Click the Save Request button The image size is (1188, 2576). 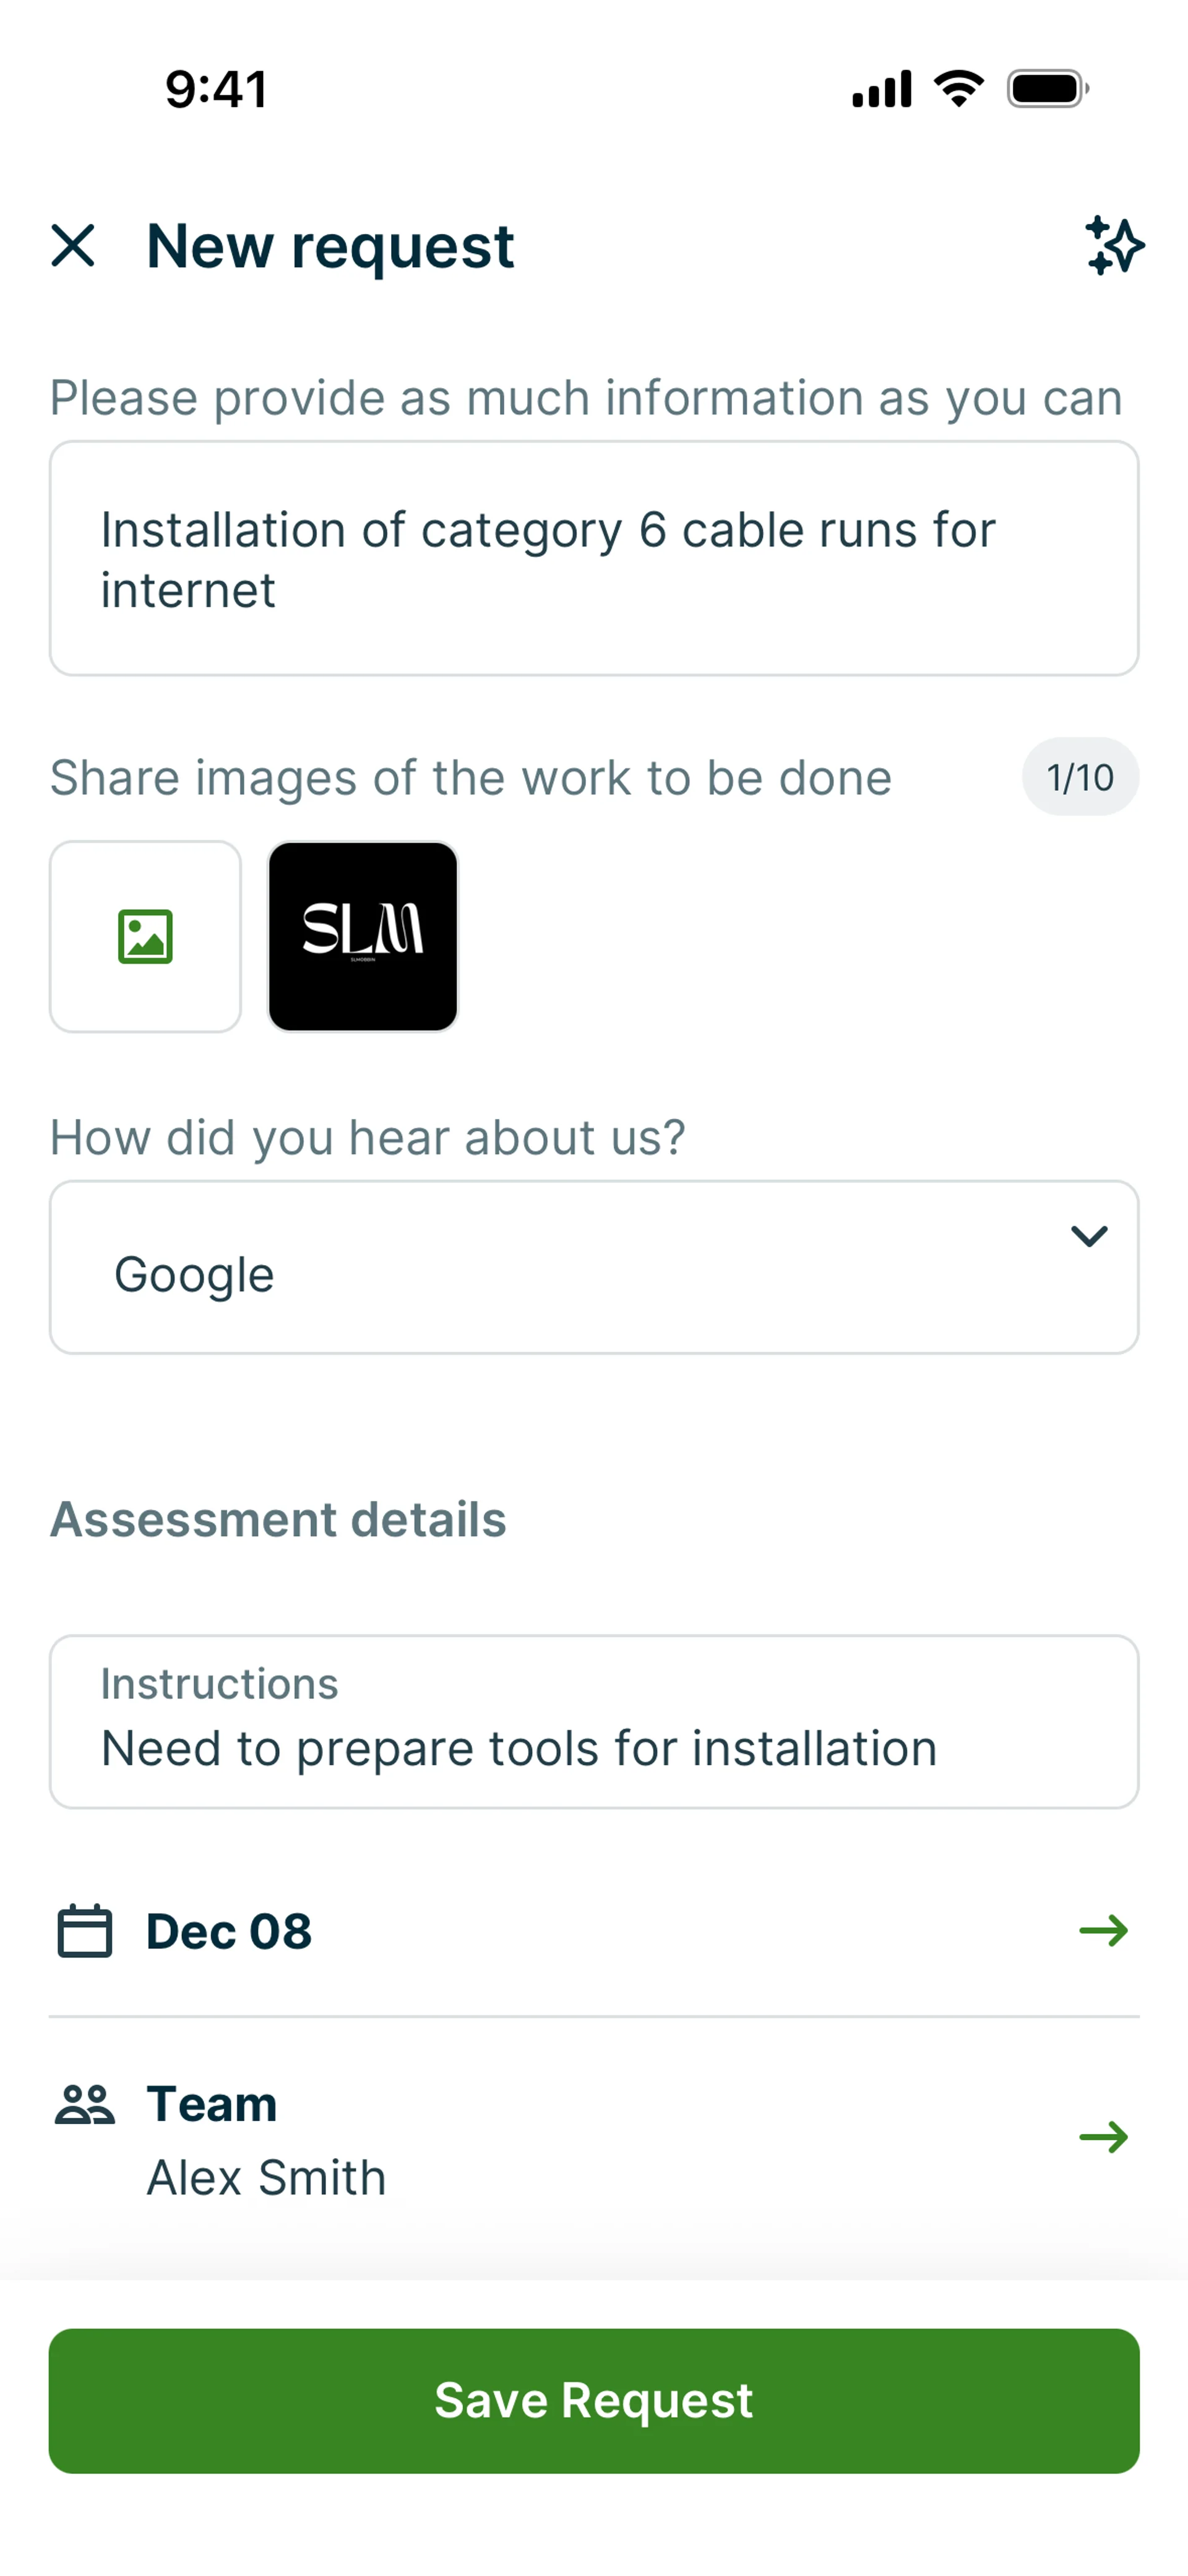(594, 2400)
